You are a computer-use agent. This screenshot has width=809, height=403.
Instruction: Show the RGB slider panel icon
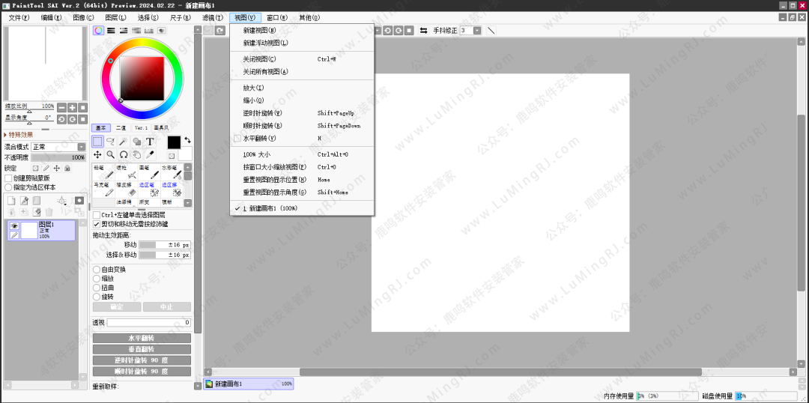tap(111, 31)
